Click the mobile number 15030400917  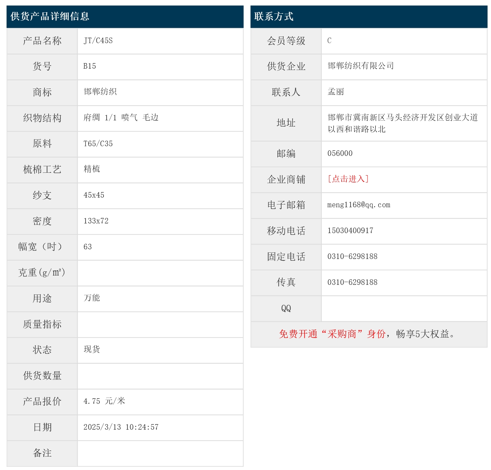(350, 231)
